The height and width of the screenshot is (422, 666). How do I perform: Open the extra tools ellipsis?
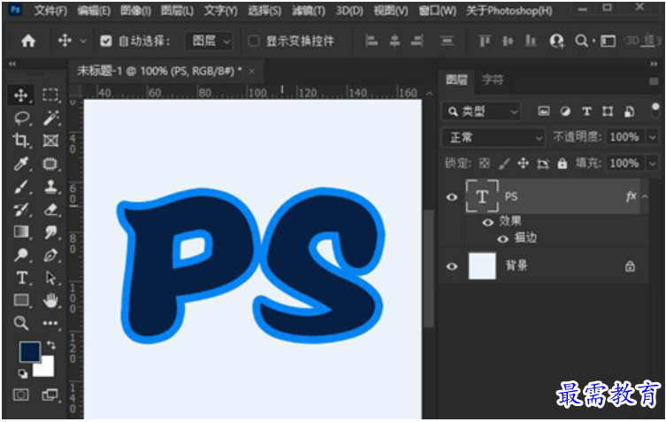coord(50,324)
